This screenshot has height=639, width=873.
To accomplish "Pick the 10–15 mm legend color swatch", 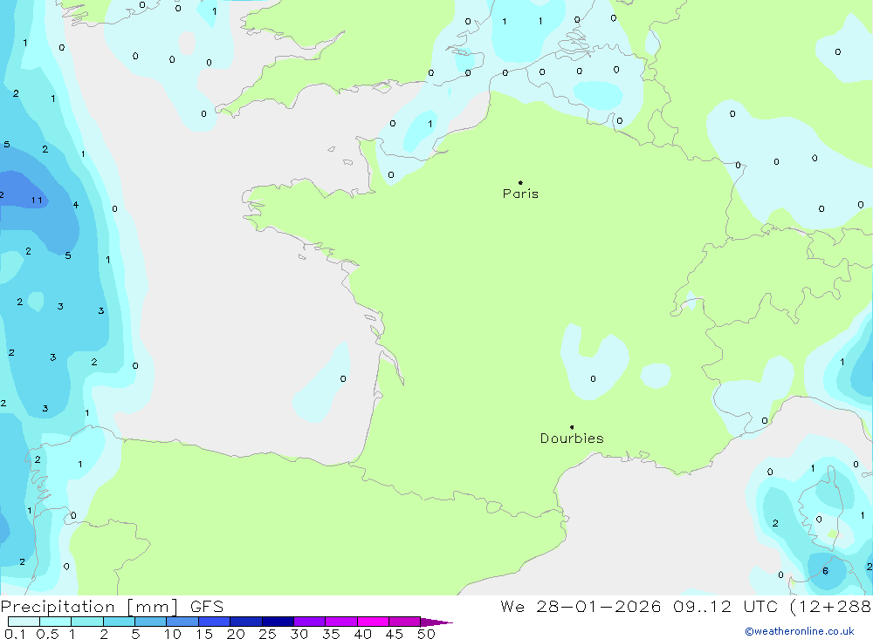I will point(182,622).
